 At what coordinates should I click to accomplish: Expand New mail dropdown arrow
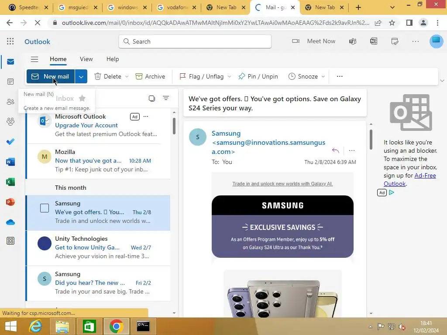81,77
